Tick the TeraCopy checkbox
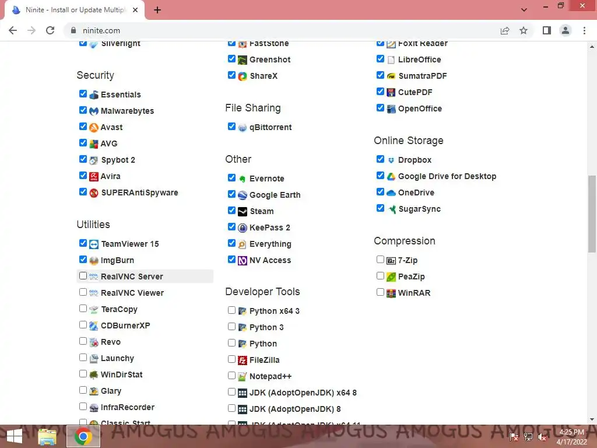The image size is (597, 448). tap(83, 308)
